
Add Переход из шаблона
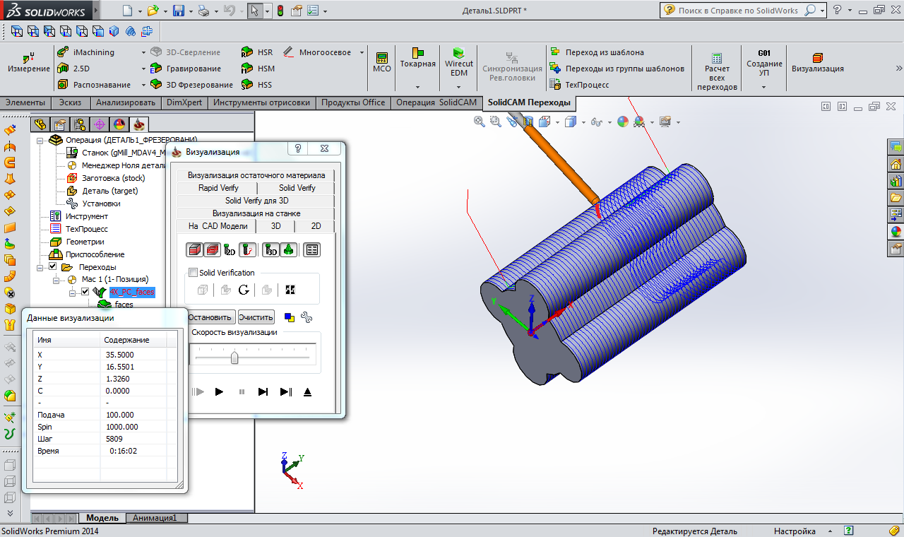coord(597,52)
